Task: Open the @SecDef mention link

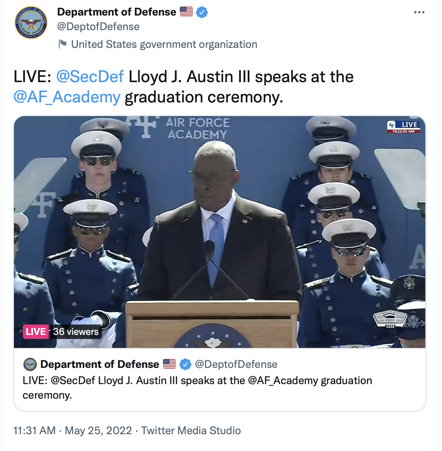Action: pyautogui.click(x=90, y=77)
